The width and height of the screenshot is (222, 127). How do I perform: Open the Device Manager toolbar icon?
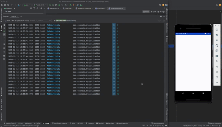(x=81, y=5)
